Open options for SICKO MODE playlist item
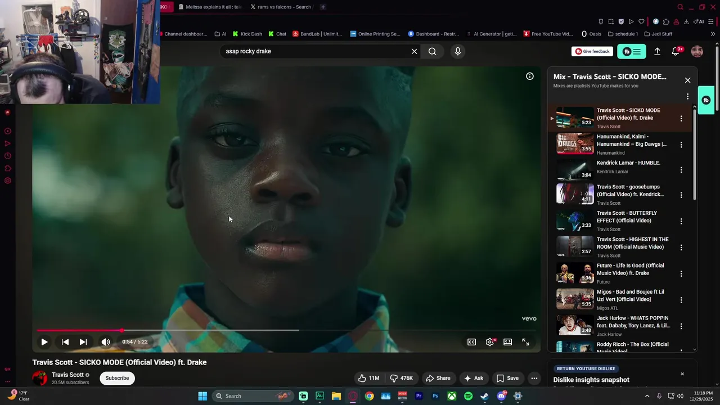Image resolution: width=720 pixels, height=405 pixels. pos(681,119)
